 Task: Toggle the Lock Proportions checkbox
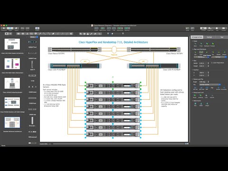click(x=212, y=63)
